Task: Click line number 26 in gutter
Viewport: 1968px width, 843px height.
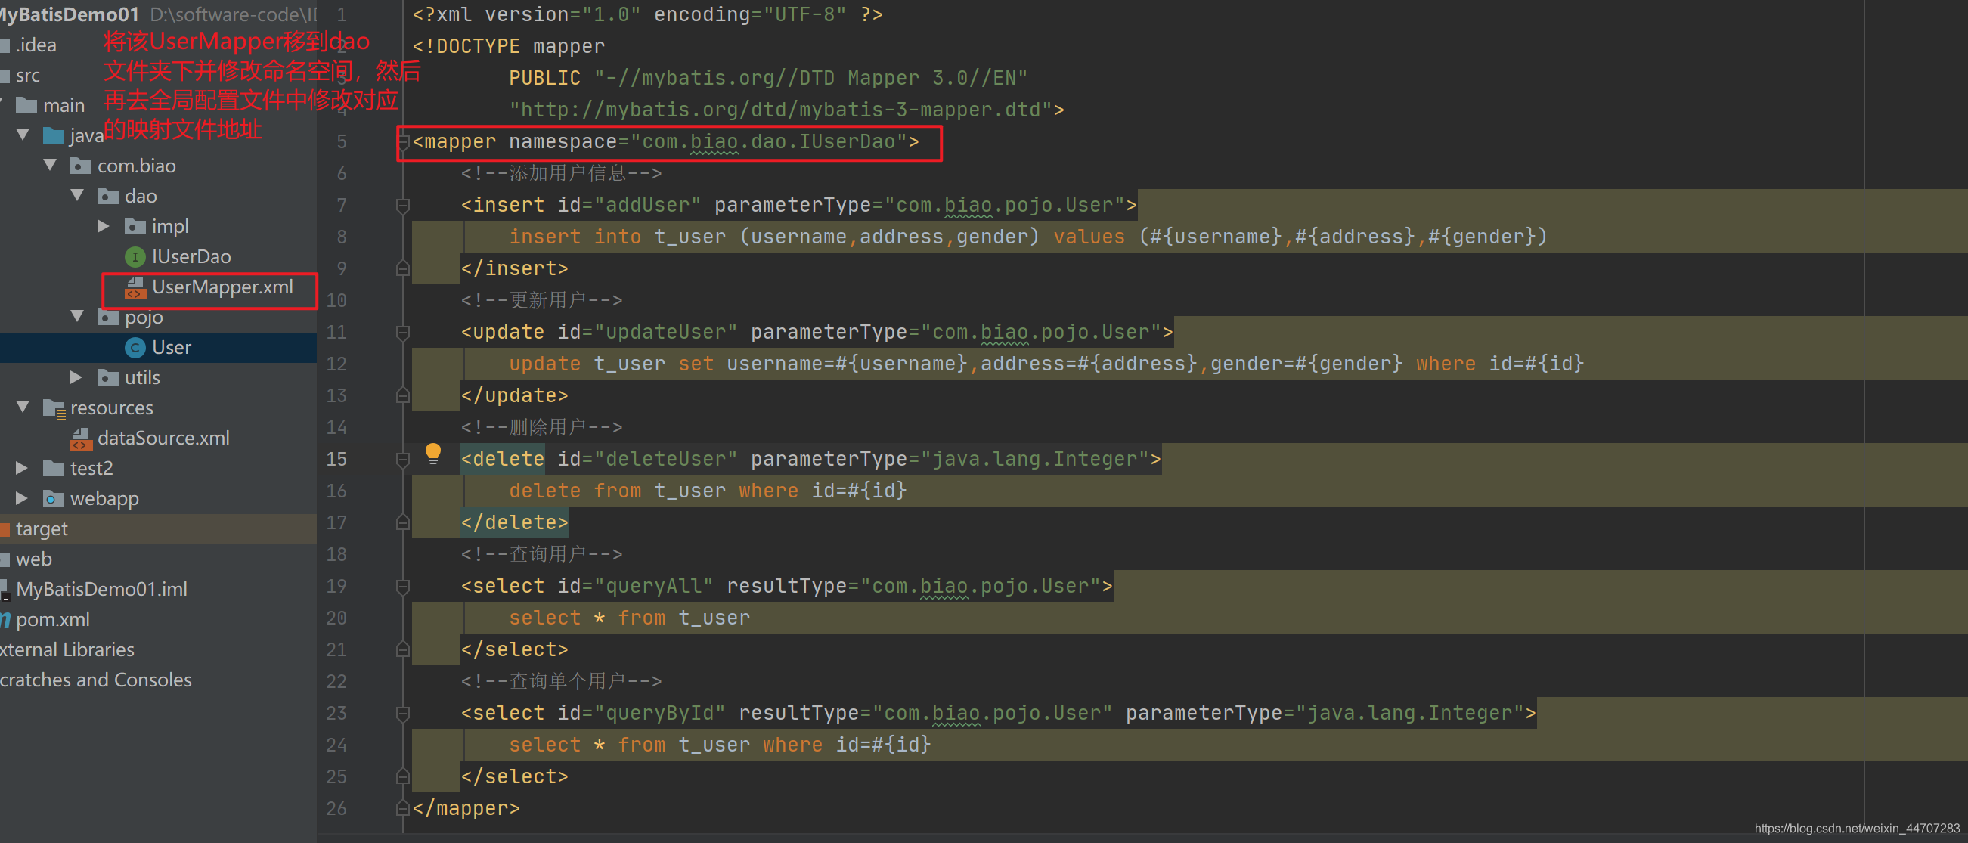Action: point(336,809)
